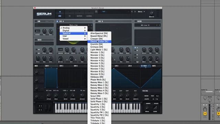
Task: Click previous filter type arrow
Action: [x=157, y=25]
